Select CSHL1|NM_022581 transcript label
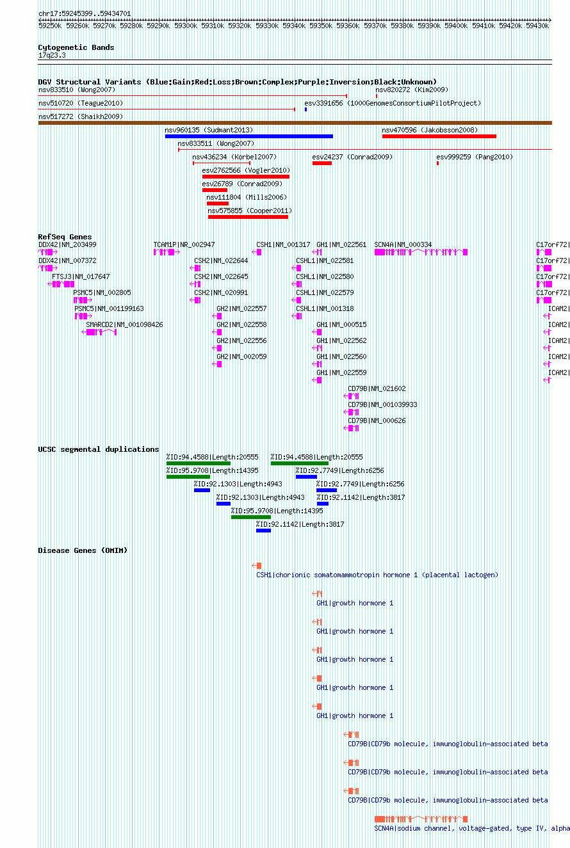Screen dimensions: 570x848 click(325, 261)
